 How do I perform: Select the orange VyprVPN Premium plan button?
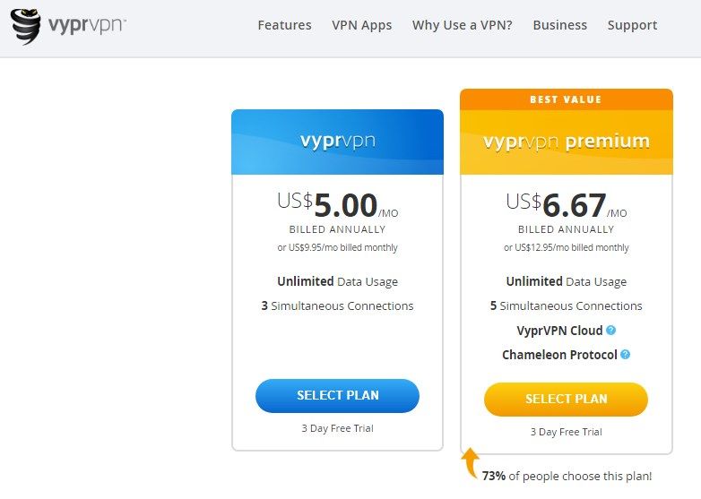(566, 399)
